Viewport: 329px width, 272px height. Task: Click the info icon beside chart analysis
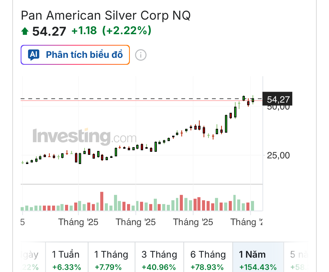[141, 55]
